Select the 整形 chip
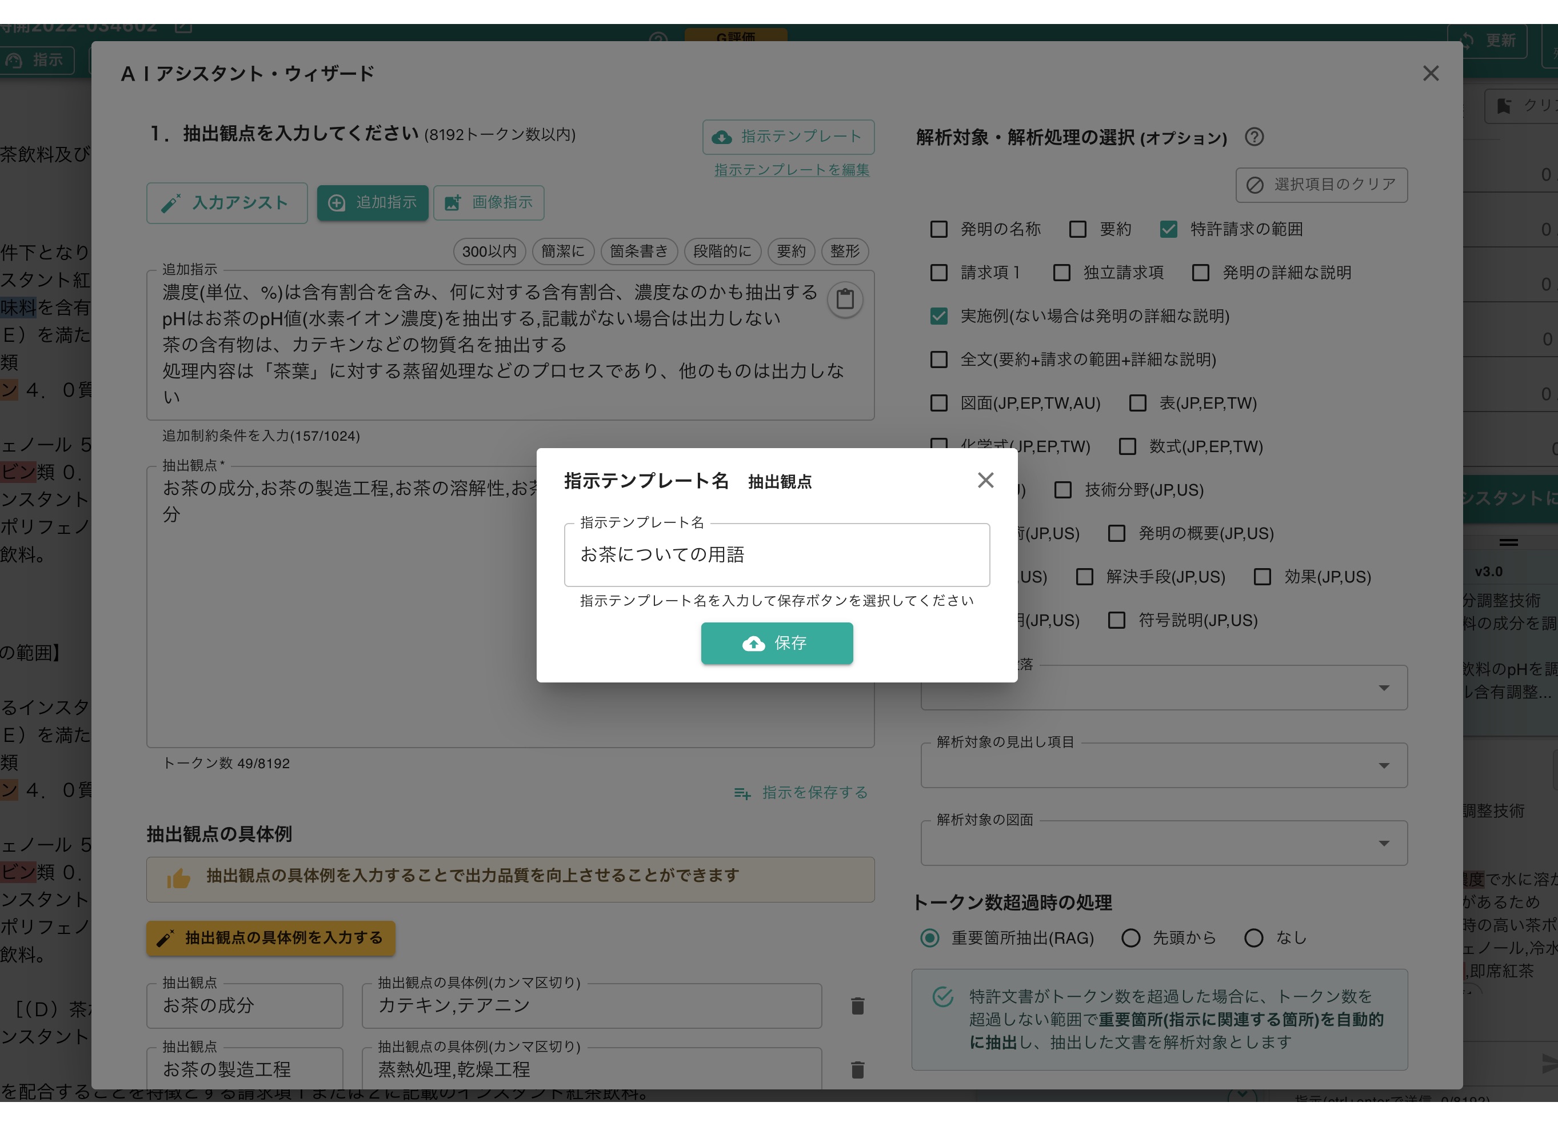Image resolution: width=1558 pixels, height=1126 pixels. pos(845,251)
